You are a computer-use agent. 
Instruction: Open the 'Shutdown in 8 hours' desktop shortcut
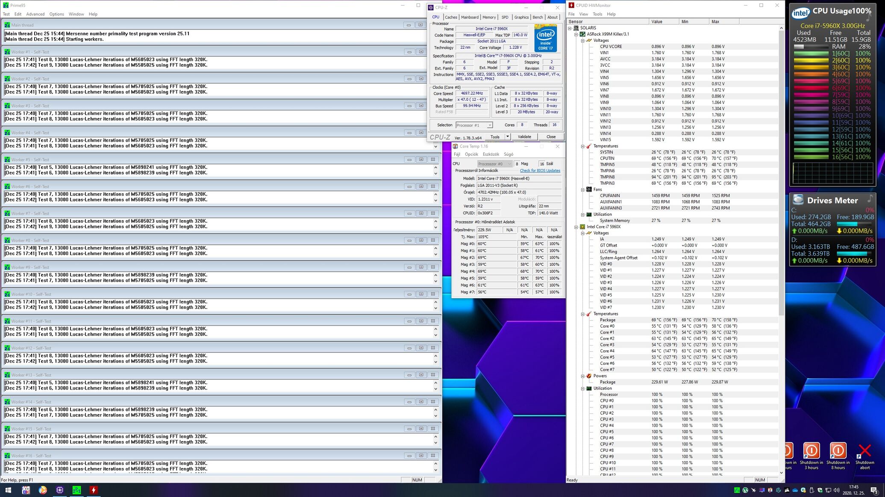[838, 456]
